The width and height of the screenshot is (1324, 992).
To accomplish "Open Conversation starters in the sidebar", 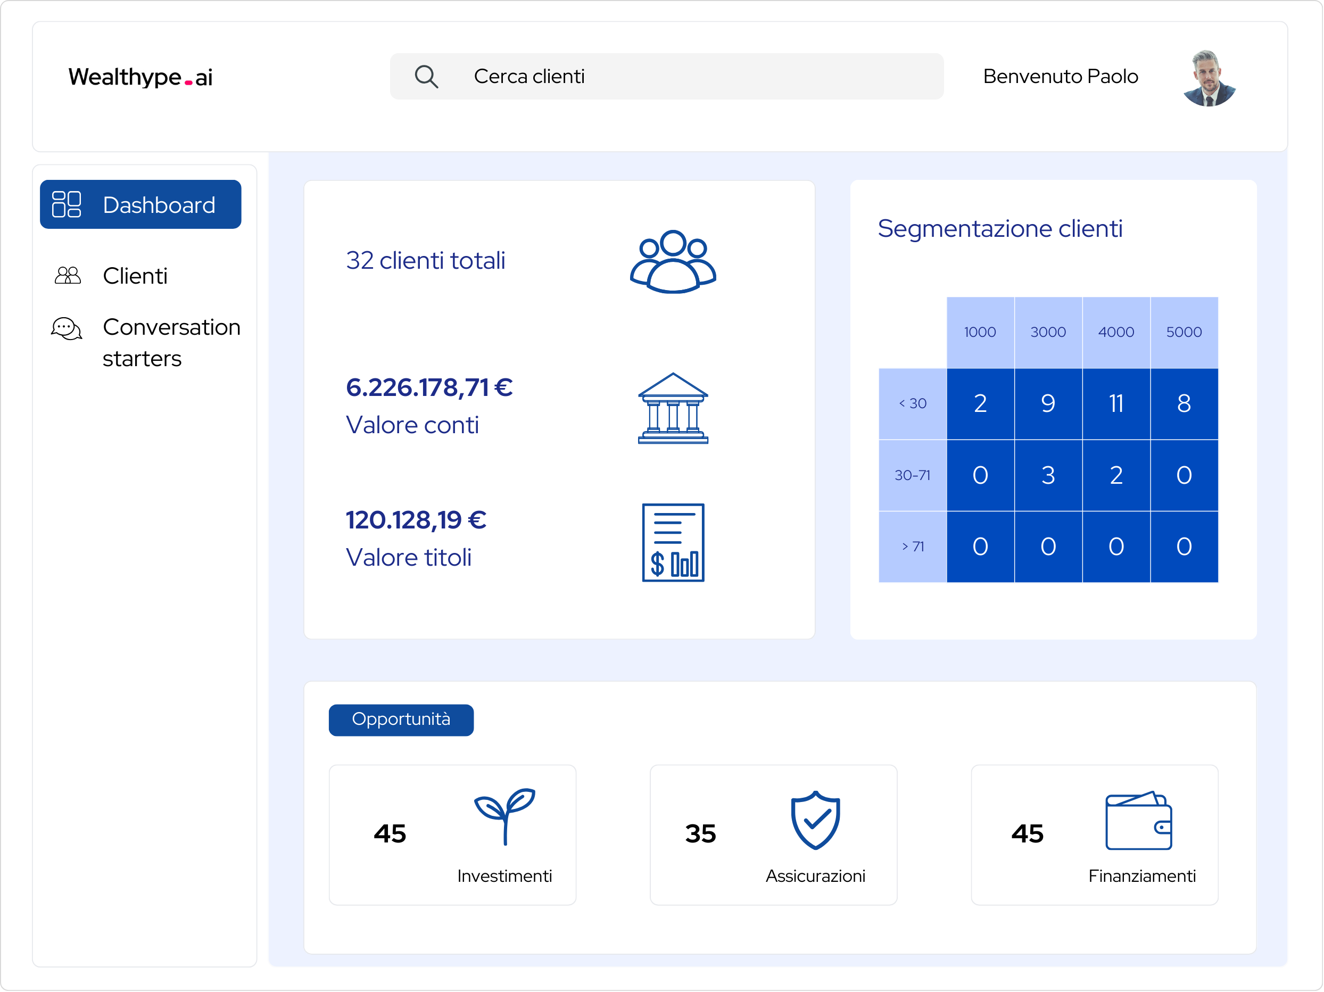I will (171, 342).
